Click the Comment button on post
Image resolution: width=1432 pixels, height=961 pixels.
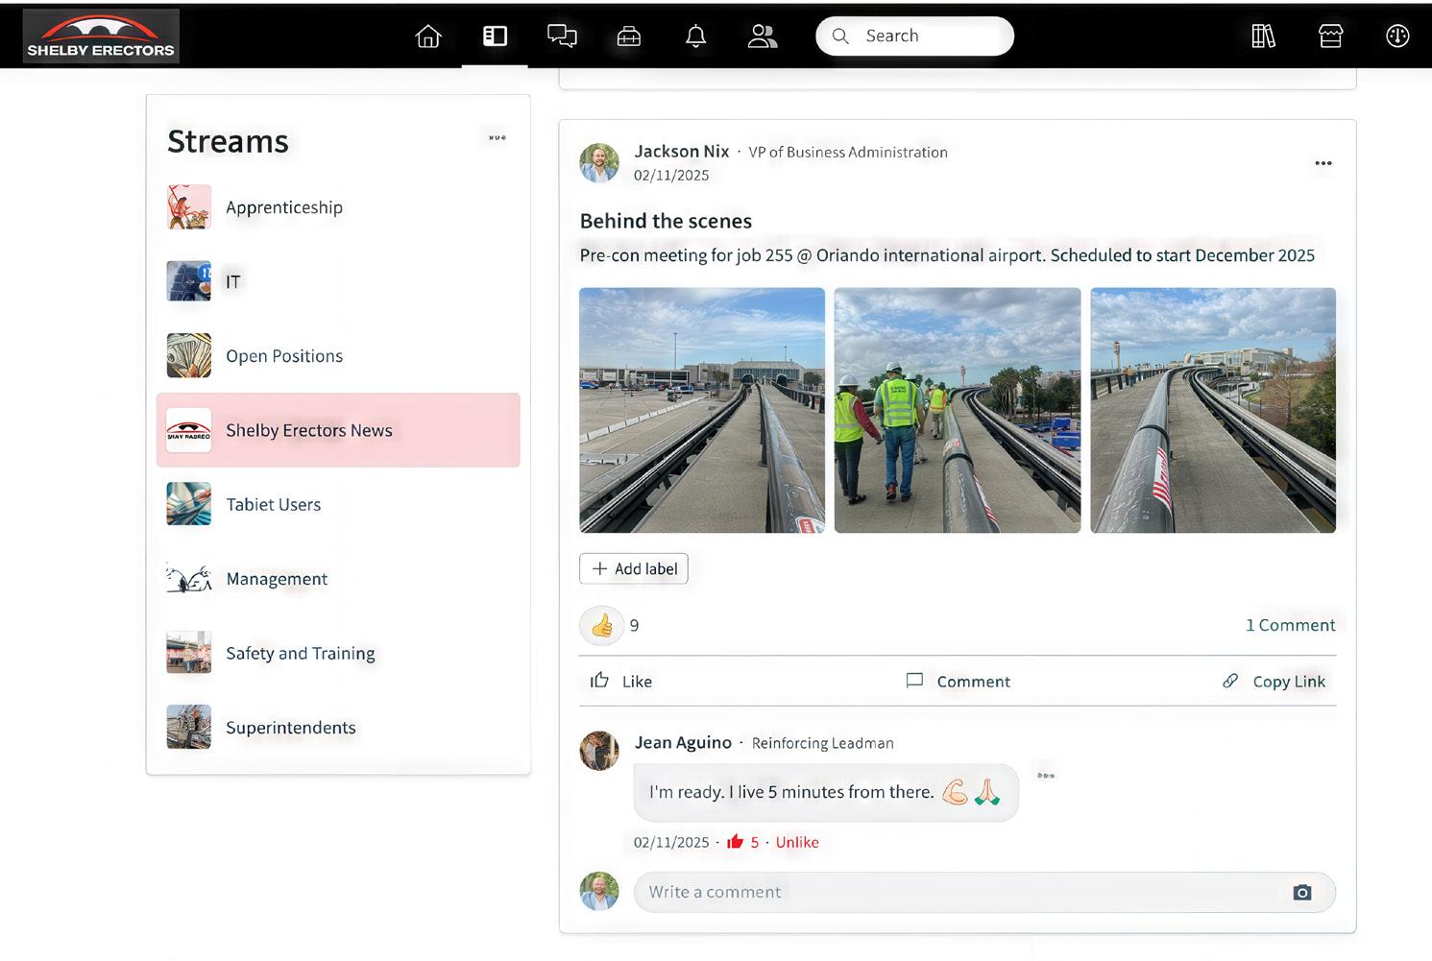(958, 681)
